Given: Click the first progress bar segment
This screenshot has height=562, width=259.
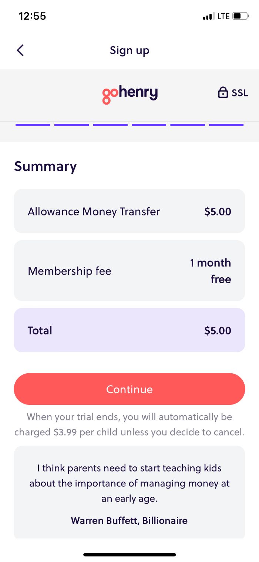Looking at the screenshot, I should click(33, 125).
